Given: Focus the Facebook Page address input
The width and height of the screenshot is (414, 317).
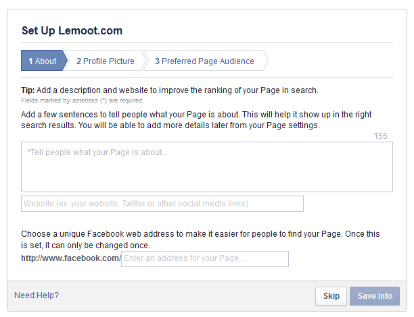Looking at the screenshot, I should (x=205, y=259).
